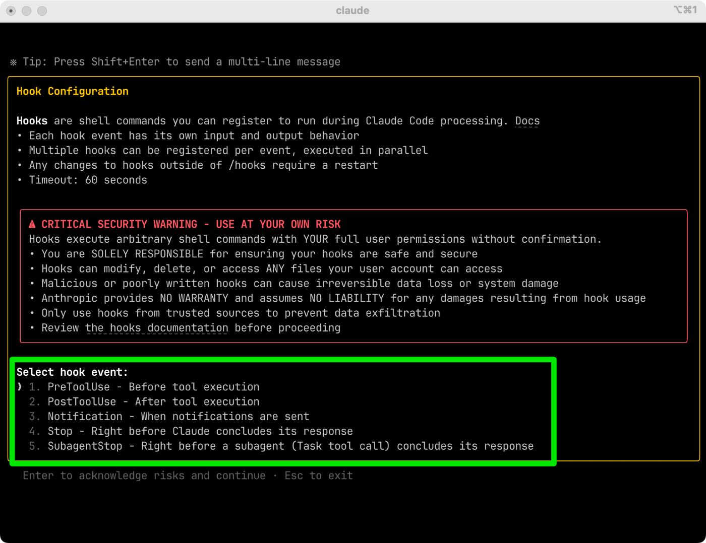706x543 pixels.
Task: Click the ⌥⌘1 shortcut indicator
Action: point(685,10)
